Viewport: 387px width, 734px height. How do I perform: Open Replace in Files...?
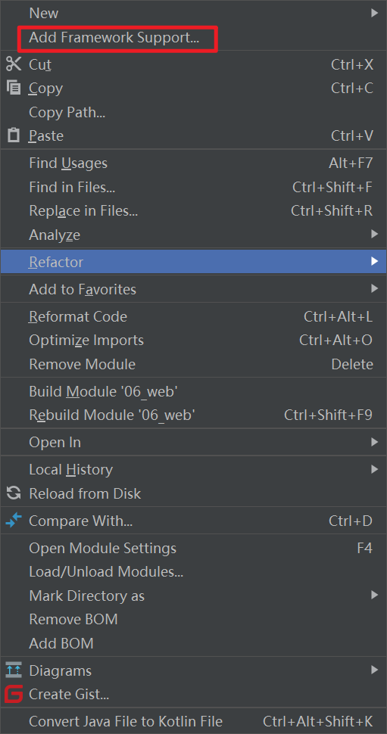coord(194,210)
